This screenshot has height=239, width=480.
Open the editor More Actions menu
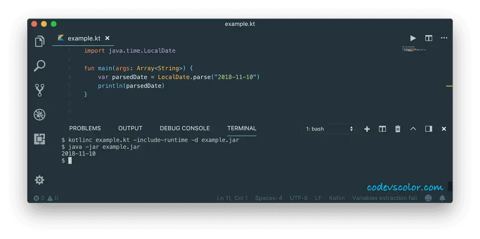click(x=444, y=38)
